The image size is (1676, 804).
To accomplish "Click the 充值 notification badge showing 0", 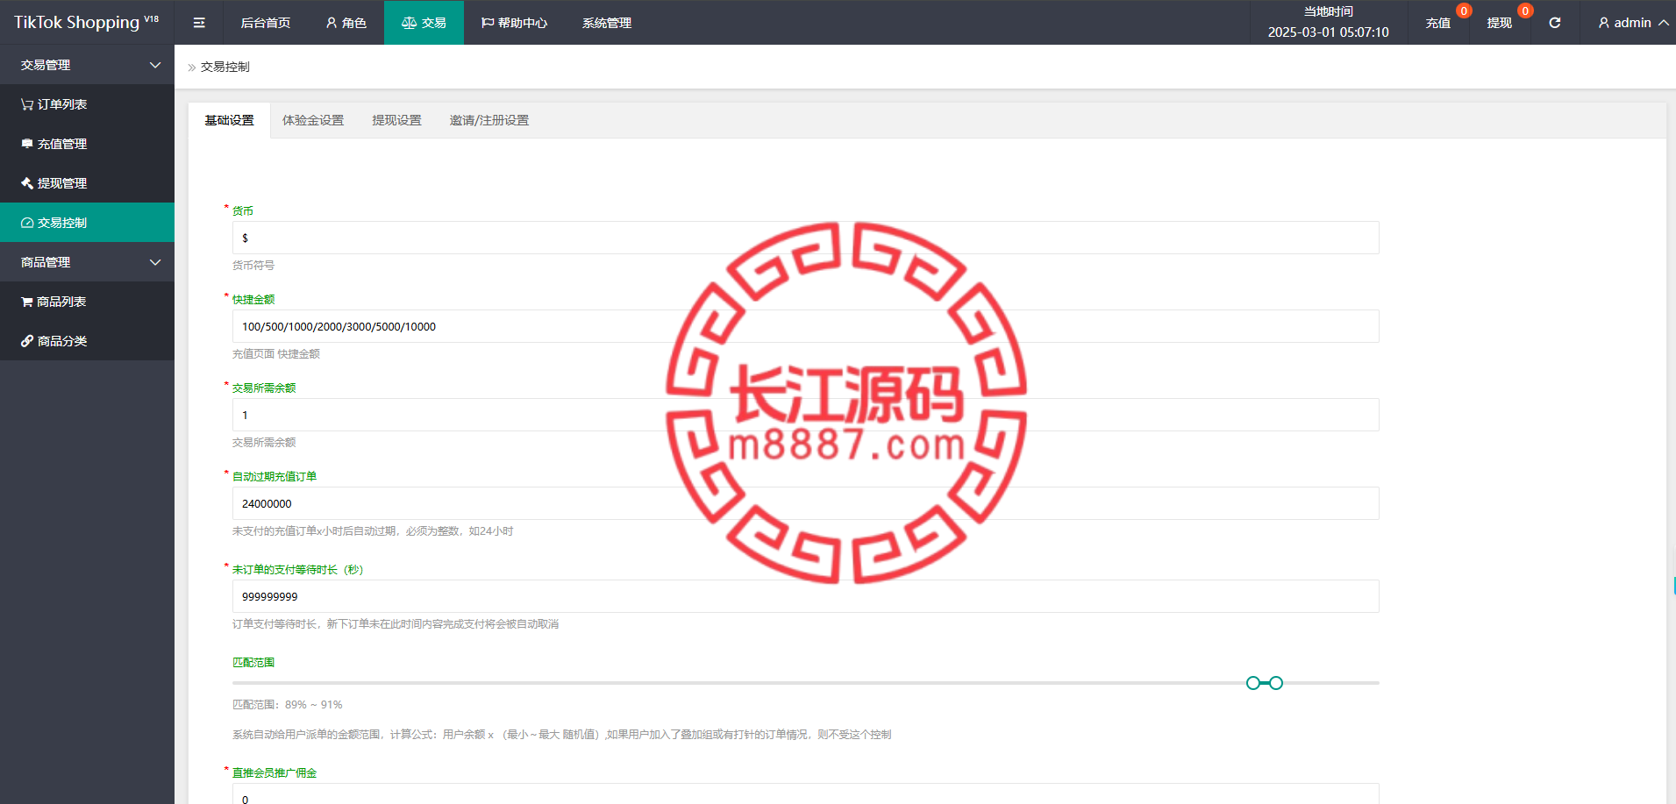I will tap(1464, 11).
